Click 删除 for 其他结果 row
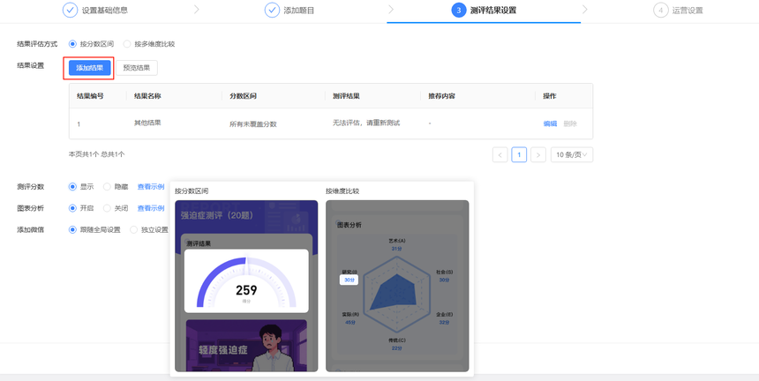Screen dimensions: 759x381 pyautogui.click(x=570, y=123)
